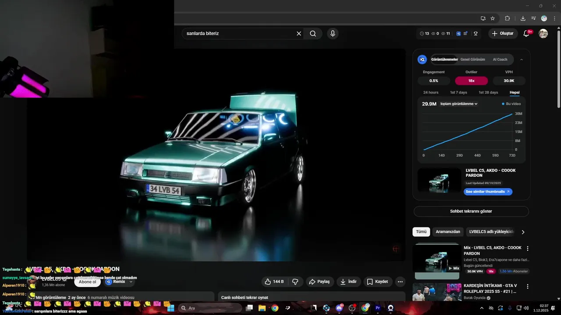Show hidden system tray icons
The image size is (561, 315).
tap(482, 308)
